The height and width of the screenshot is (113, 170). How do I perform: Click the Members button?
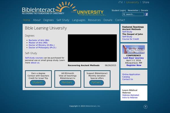[x=67, y=82]
